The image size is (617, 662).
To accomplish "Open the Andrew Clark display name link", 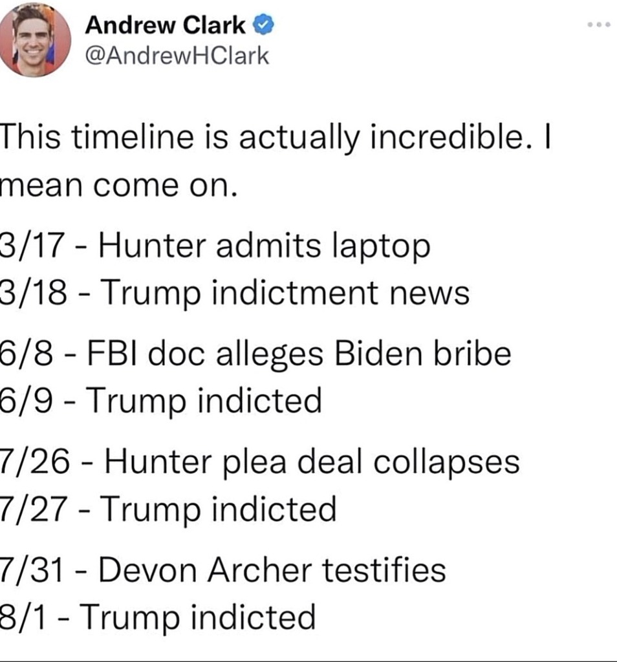I will pyautogui.click(x=166, y=27).
